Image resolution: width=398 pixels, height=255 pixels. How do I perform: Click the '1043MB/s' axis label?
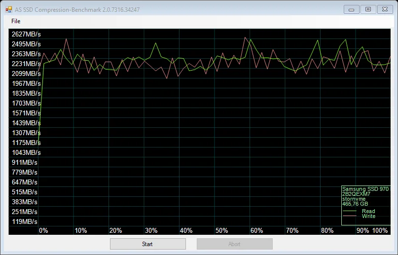tap(26, 153)
